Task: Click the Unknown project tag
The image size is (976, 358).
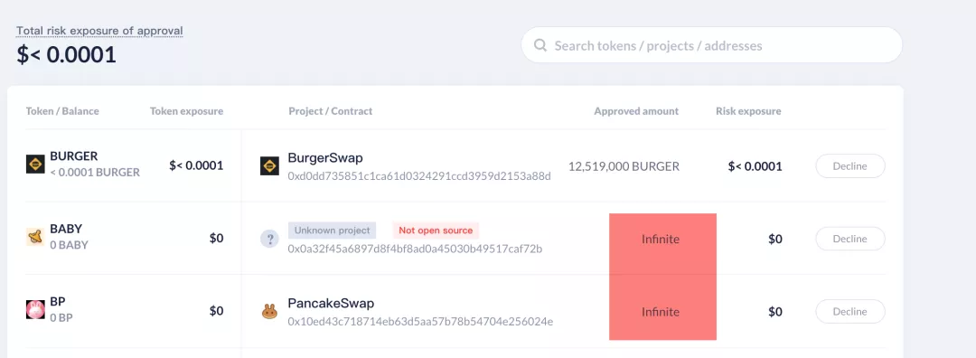Action: 332,231
